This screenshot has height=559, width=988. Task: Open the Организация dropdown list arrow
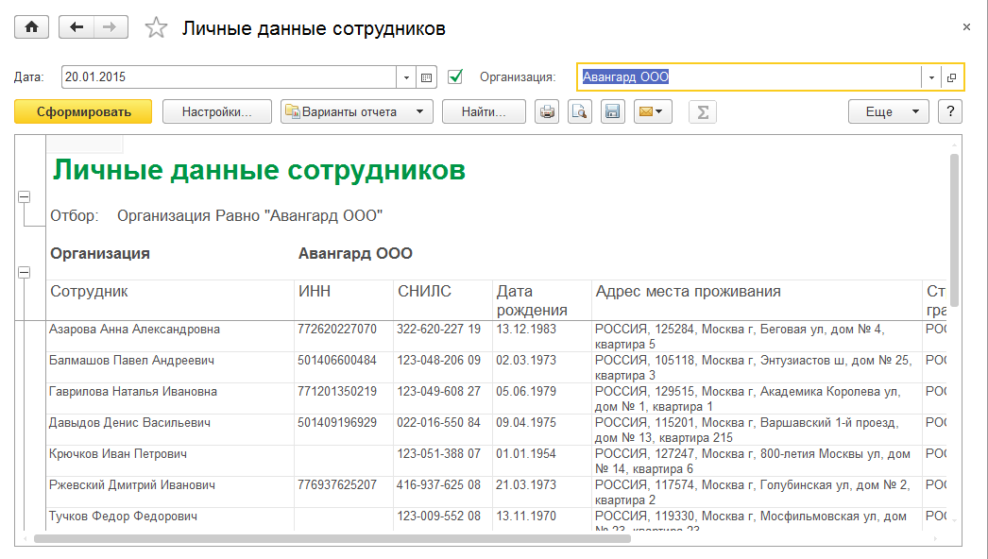pyautogui.click(x=931, y=77)
